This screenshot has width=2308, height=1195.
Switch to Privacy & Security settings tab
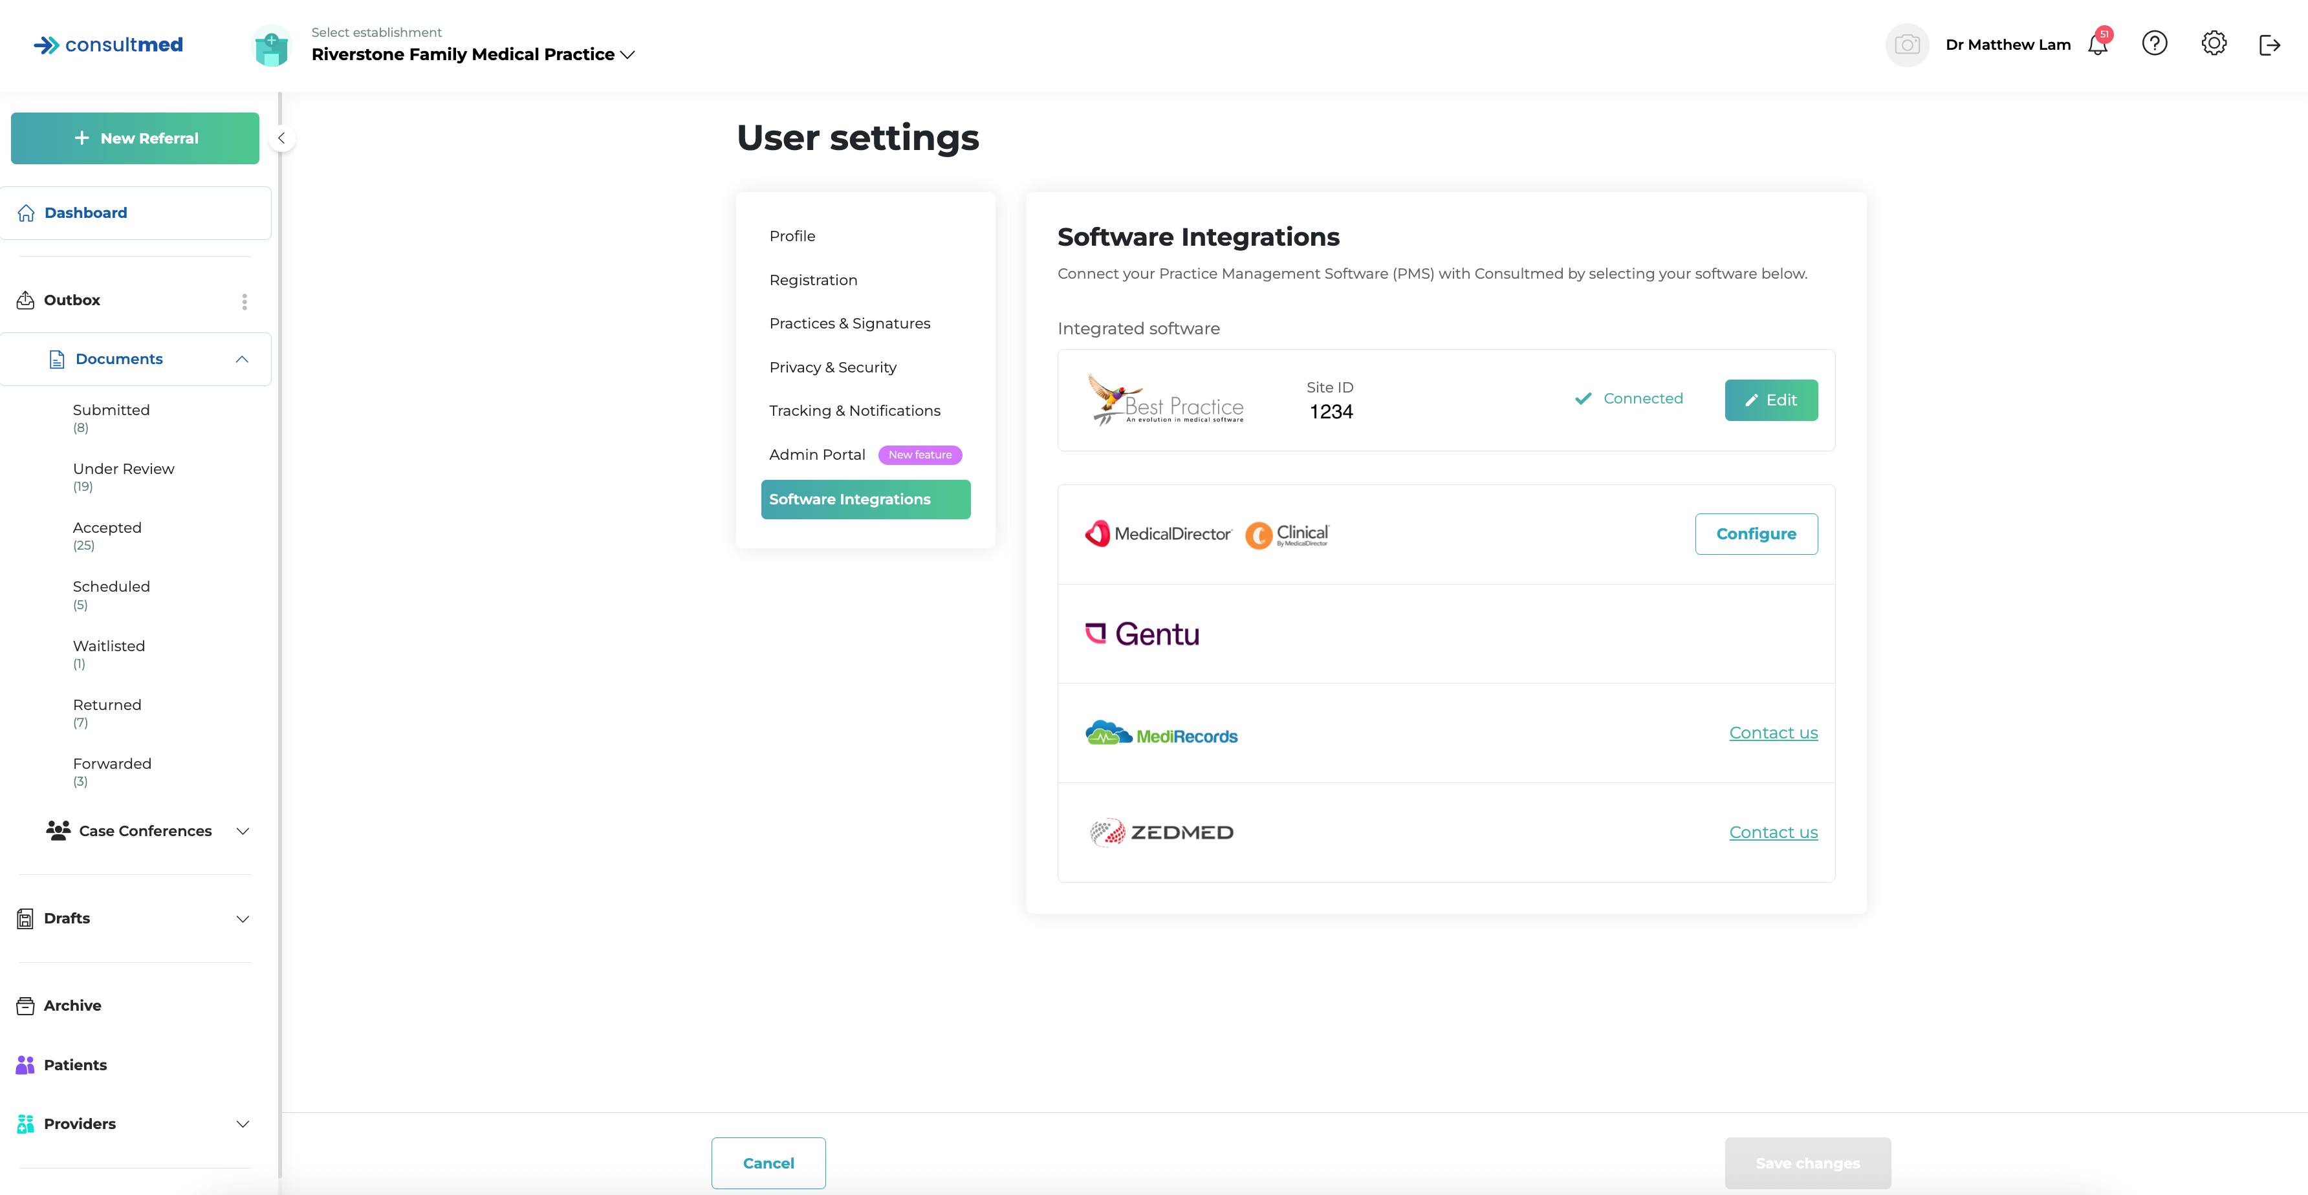[x=833, y=367]
